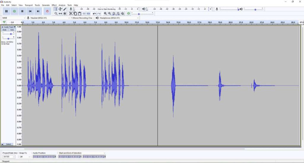Click the Undo arrow
The width and height of the screenshot is (304, 163).
tap(95, 14)
